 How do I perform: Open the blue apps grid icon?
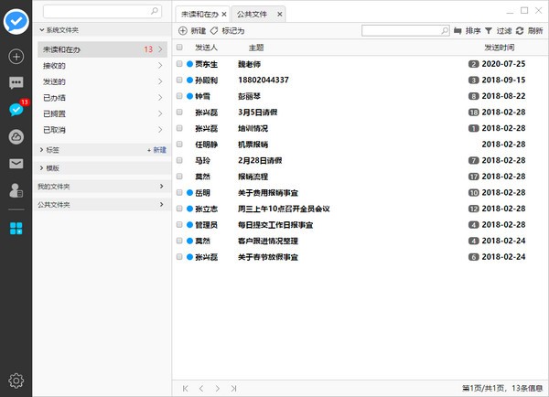(x=16, y=228)
